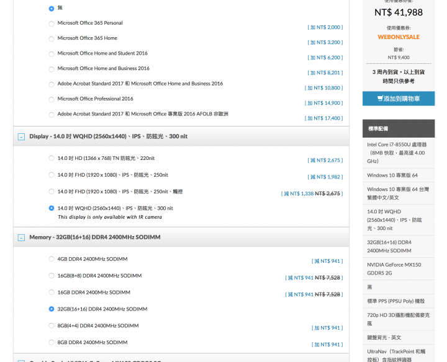This screenshot has height=362, width=447.
Task: Click the 加 NT$ 941 price for 8GB(4+4) memory
Action: tap(327, 328)
